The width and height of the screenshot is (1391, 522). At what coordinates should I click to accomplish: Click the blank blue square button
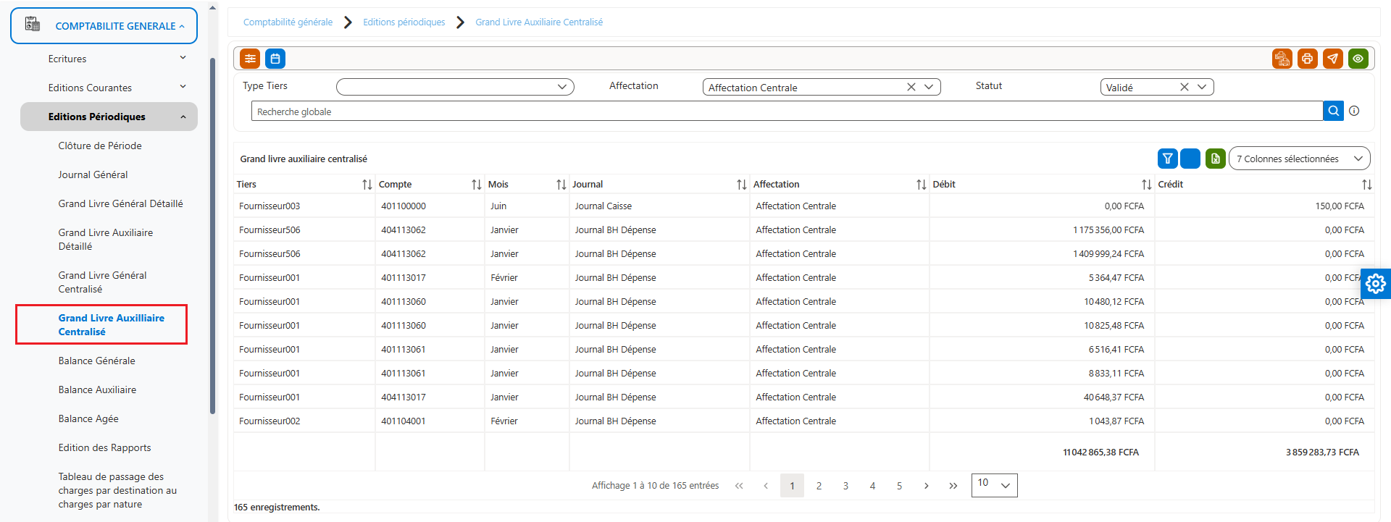1190,159
